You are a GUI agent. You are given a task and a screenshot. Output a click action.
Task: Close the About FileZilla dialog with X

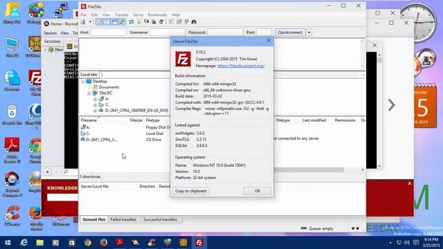pyautogui.click(x=269, y=41)
